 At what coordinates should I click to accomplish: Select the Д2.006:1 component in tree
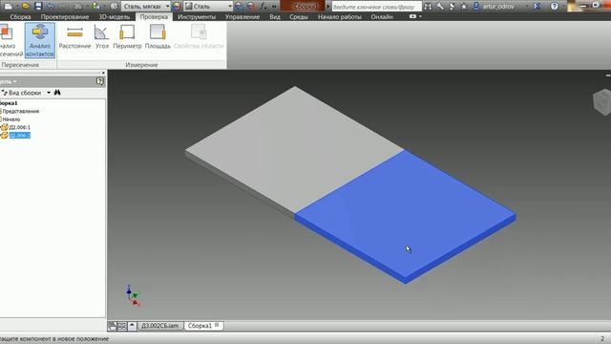tap(19, 127)
